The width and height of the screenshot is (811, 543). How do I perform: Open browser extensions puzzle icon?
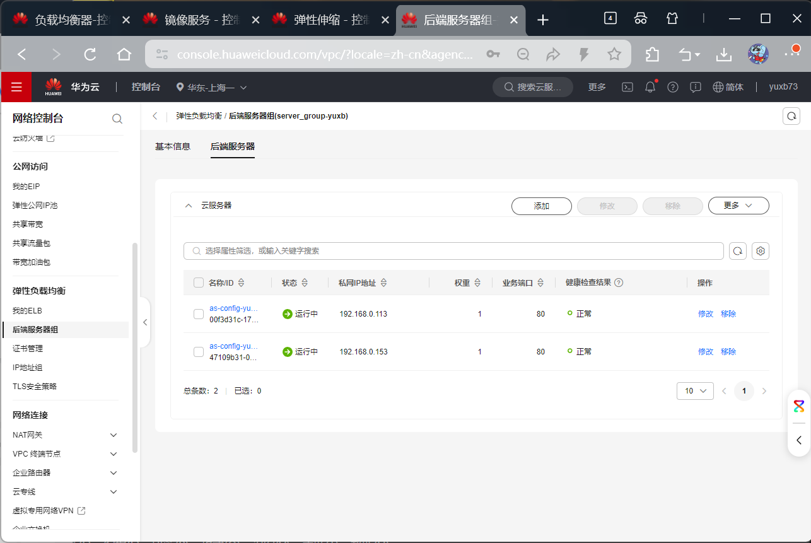click(x=653, y=54)
